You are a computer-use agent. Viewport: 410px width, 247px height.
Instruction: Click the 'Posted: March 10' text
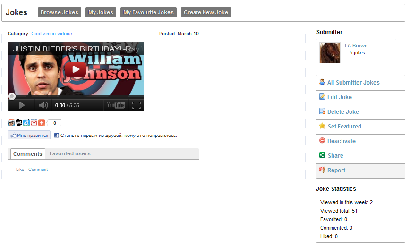[179, 34]
